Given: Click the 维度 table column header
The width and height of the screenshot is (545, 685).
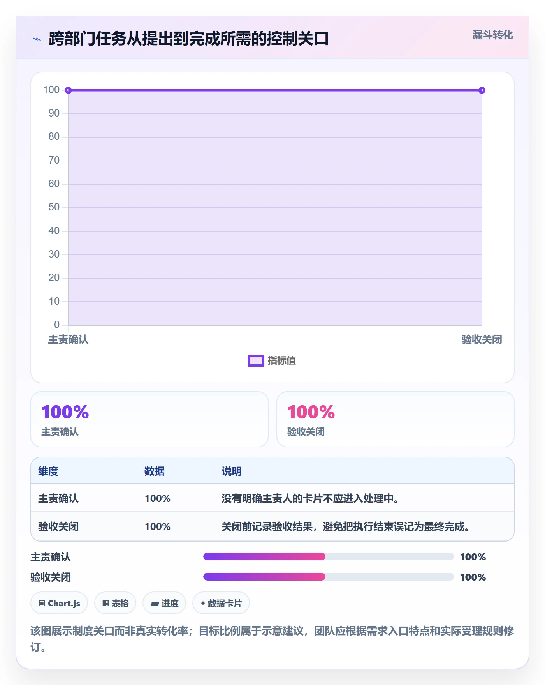Looking at the screenshot, I should (48, 471).
